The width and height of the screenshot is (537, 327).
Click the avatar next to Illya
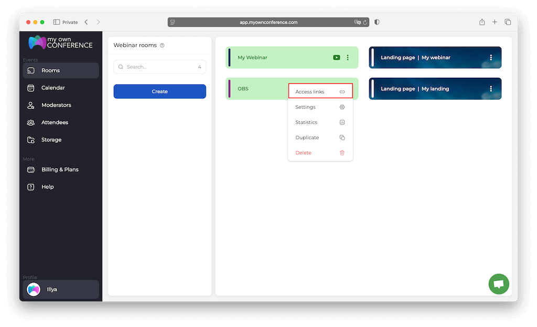[34, 289]
